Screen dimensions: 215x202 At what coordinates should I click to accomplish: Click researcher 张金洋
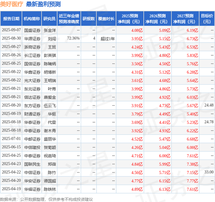(50, 30)
